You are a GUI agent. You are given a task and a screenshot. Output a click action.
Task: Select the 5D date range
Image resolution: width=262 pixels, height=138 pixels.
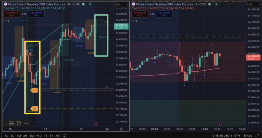coord(12,136)
